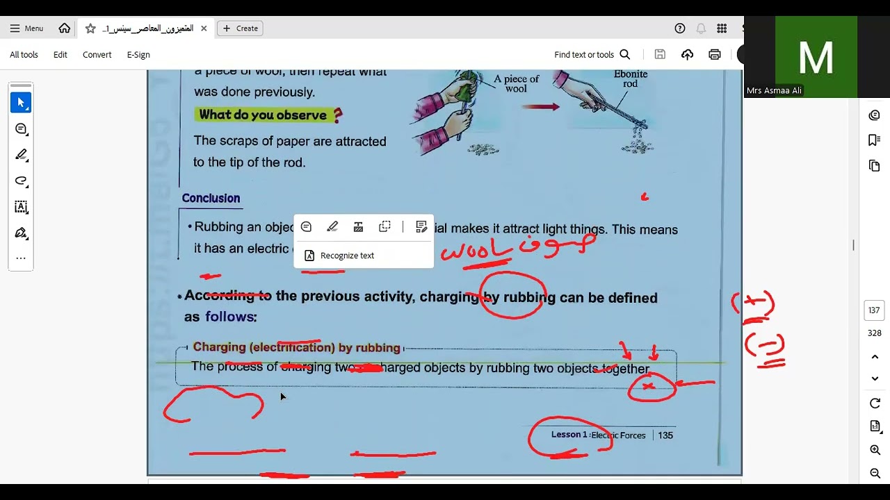Open the page thumbnails copy icon
This screenshot has height=500, width=890.
point(875,165)
